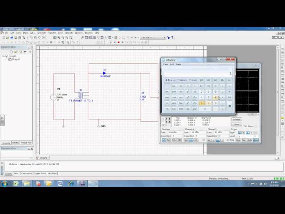Select the AC voltage source V1 symbol
The width and height of the screenshot is (285, 214).
click(x=53, y=97)
